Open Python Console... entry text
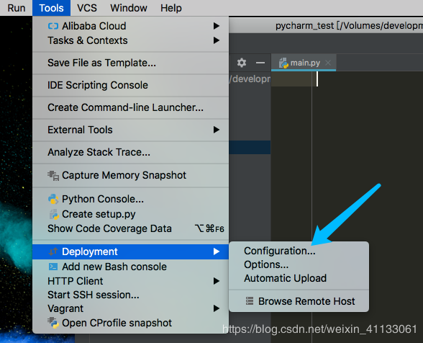Screen dimensions: 423x343 tap(103, 199)
